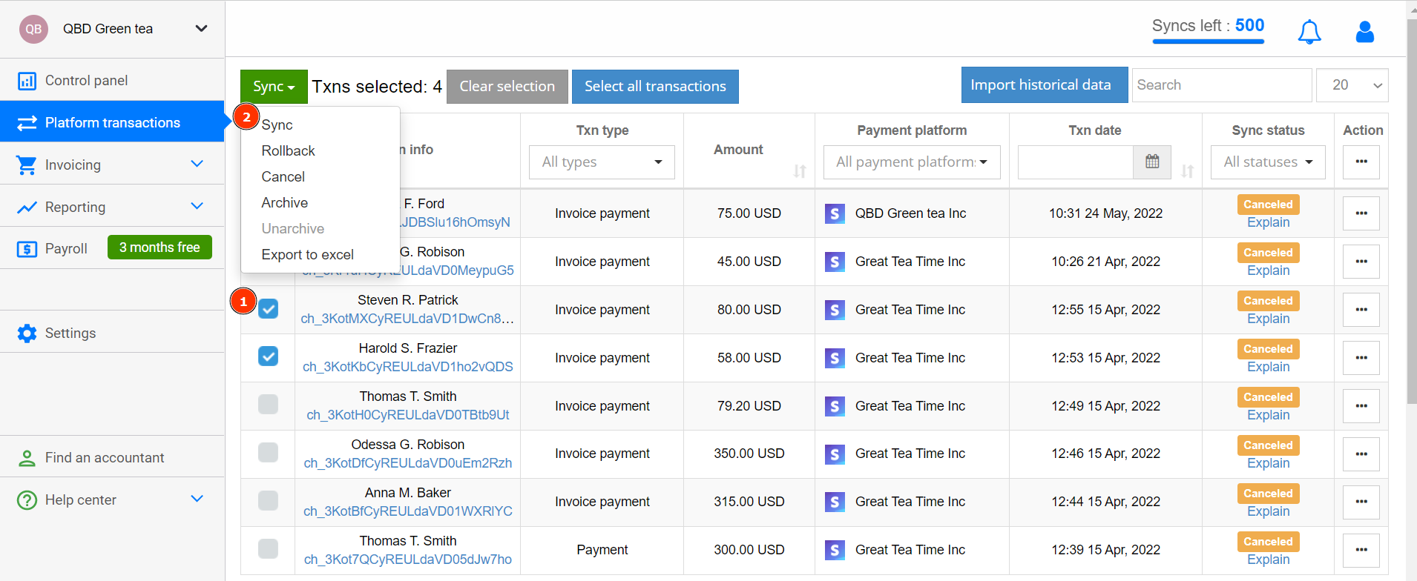1417x581 pixels.
Task: Check Anna M. Baker transaction checkbox
Action: (x=269, y=501)
